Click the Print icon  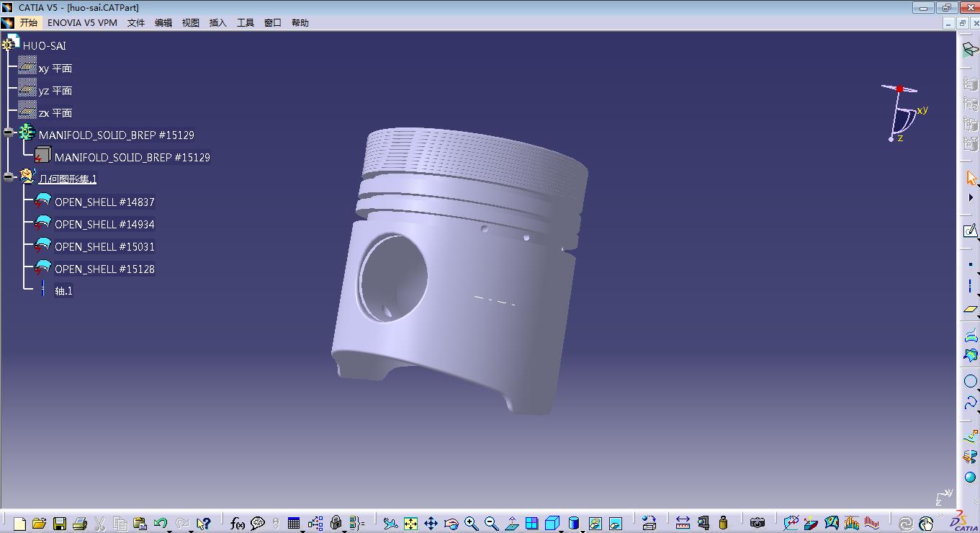coord(80,524)
